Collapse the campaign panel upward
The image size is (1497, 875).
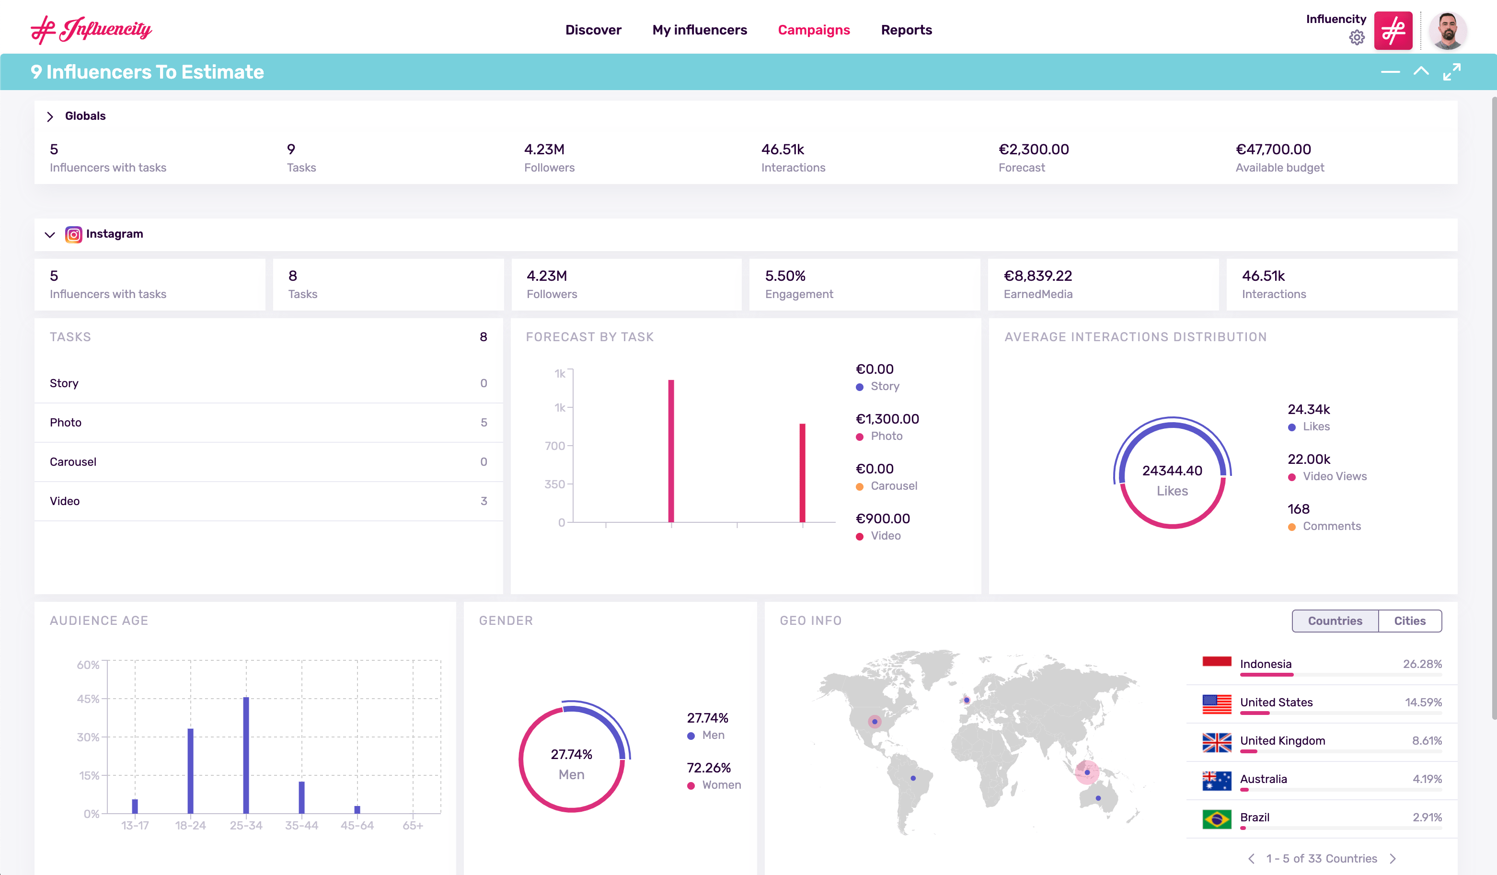(1422, 71)
